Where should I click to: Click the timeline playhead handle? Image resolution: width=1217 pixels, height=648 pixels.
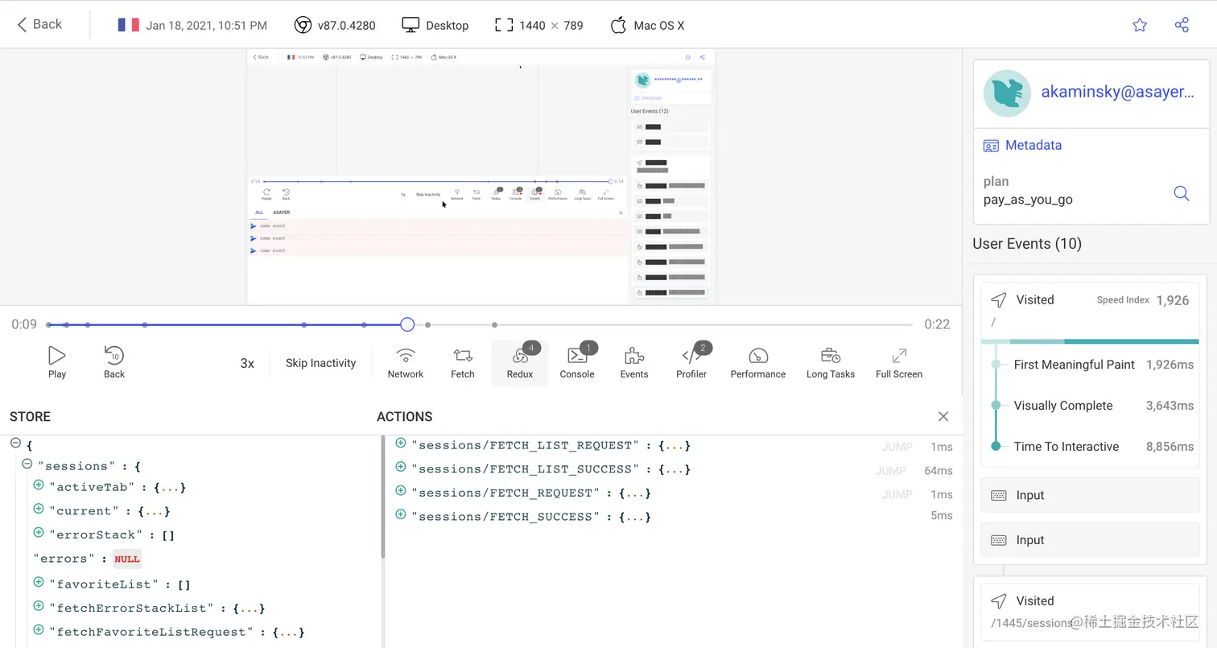[407, 324]
